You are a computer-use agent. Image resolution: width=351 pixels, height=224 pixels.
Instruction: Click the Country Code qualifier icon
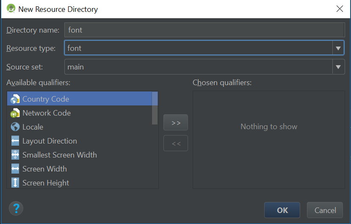[15, 99]
